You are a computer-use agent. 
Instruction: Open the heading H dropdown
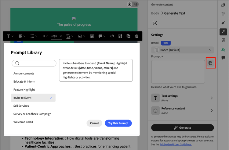pyautogui.click(x=45, y=36)
